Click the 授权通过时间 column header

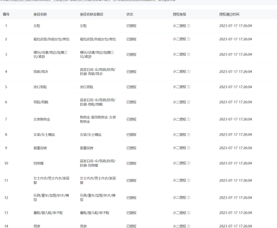point(229,14)
